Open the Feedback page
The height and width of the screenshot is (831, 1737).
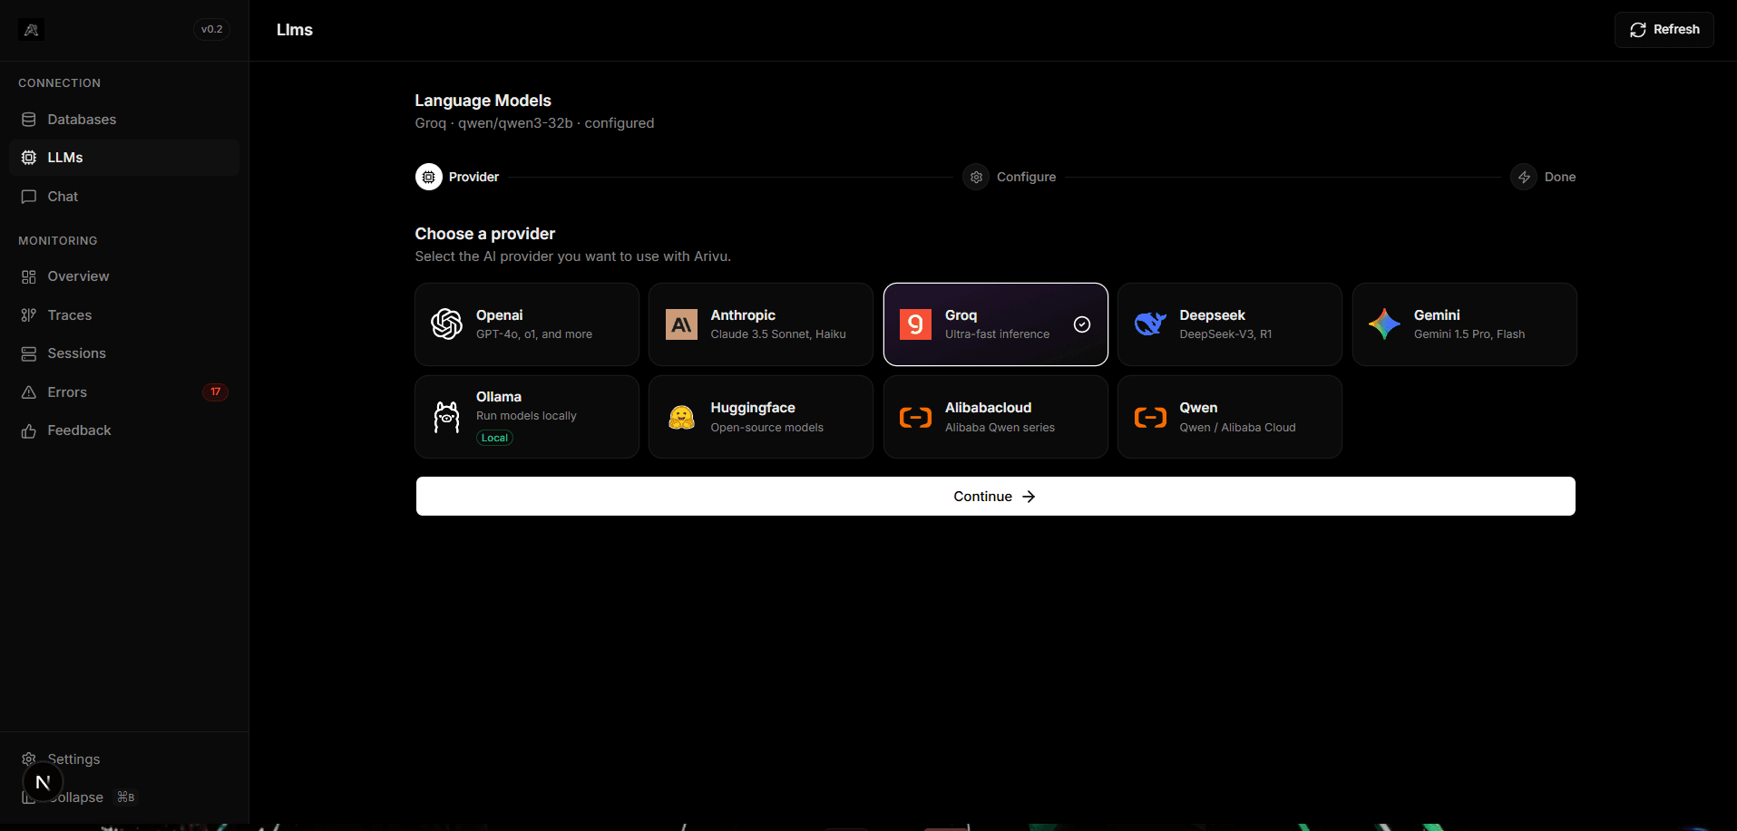(124, 430)
